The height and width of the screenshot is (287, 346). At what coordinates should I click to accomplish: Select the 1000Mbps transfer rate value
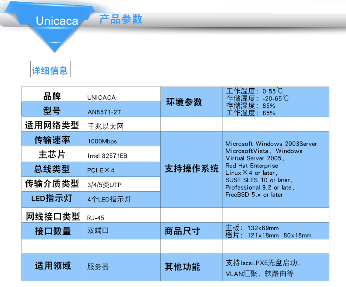[x=102, y=141]
